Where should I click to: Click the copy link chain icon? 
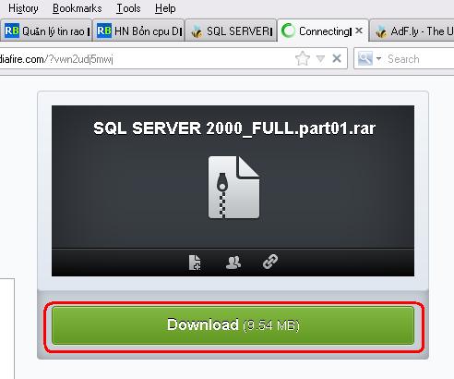click(270, 262)
